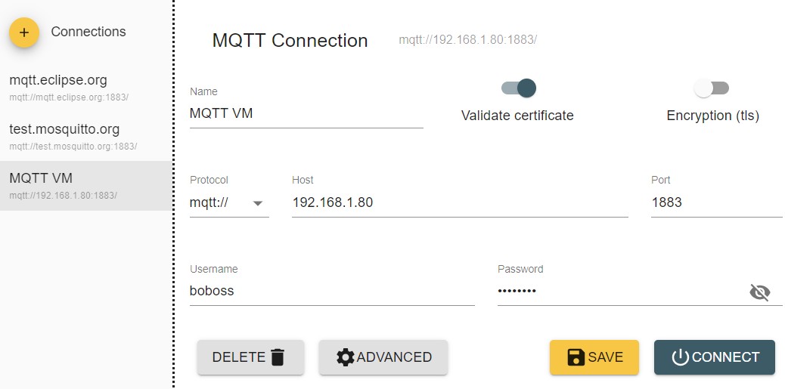The height and width of the screenshot is (389, 785).
Task: Click the Host field with 192.168.1.80
Action: (x=459, y=202)
